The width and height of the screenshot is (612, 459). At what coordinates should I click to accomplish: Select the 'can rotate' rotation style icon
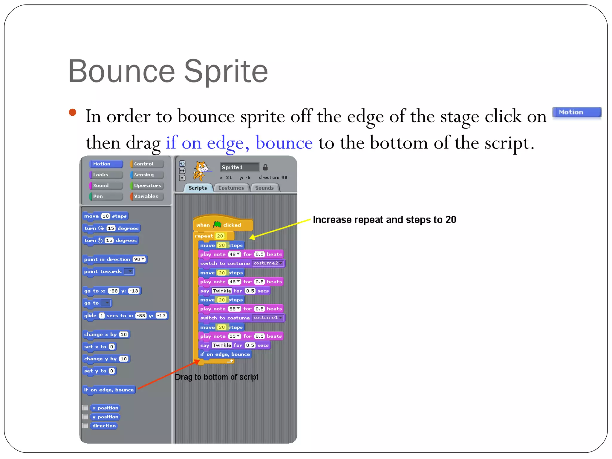tap(182, 164)
